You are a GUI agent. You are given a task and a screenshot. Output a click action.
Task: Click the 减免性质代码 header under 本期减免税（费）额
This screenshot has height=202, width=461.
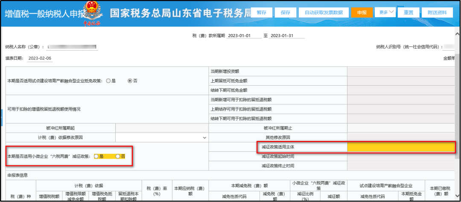[x=234, y=196]
